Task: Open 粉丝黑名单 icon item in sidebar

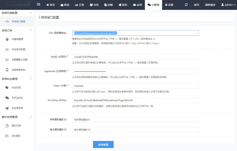Action: [x=7, y=108]
